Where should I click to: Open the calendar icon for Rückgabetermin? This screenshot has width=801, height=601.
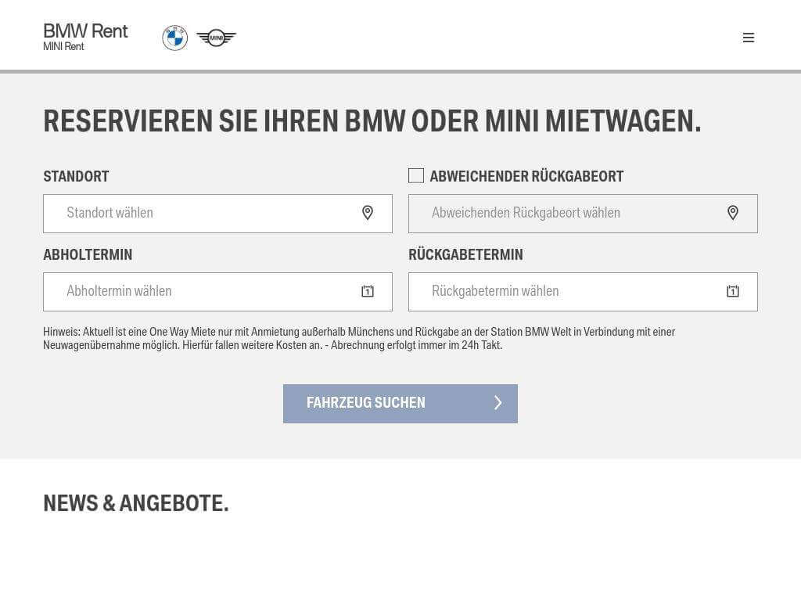pyautogui.click(x=732, y=291)
